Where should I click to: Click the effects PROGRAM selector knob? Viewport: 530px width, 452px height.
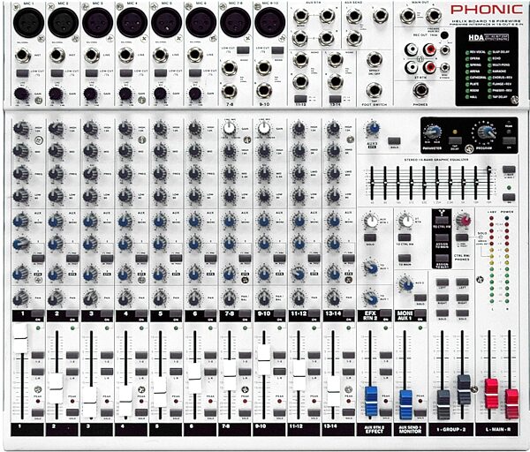point(485,132)
